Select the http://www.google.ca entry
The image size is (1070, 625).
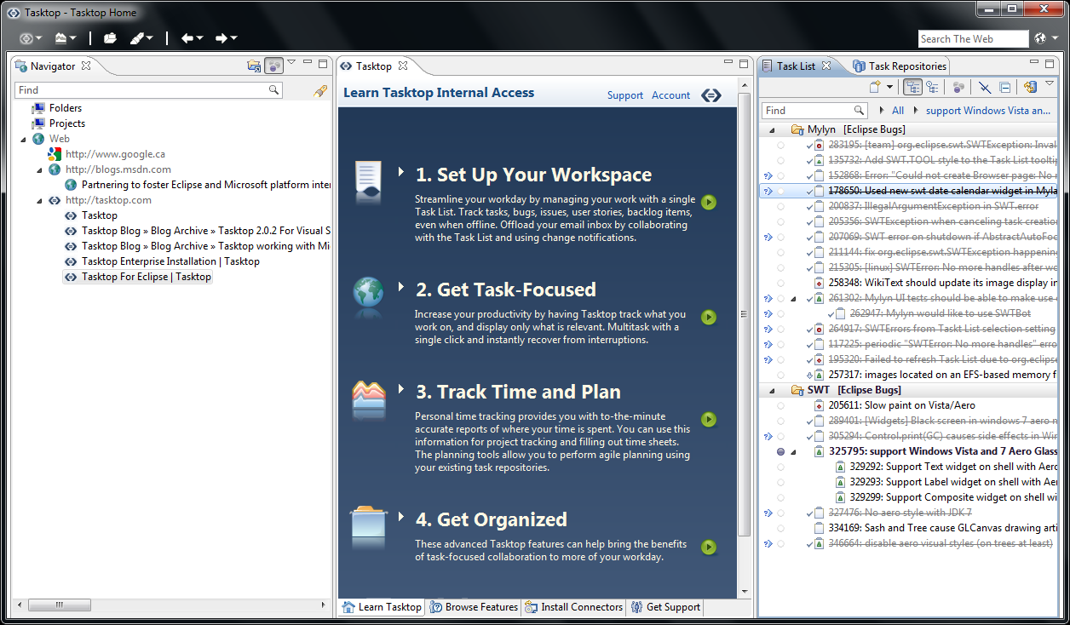pyautogui.click(x=115, y=154)
